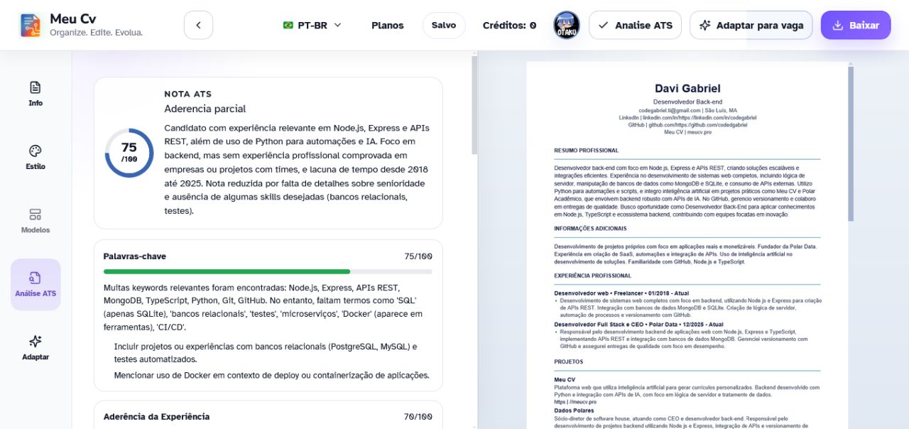Click the Salvo status button
Viewport: 909px width, 429px height.
click(444, 26)
